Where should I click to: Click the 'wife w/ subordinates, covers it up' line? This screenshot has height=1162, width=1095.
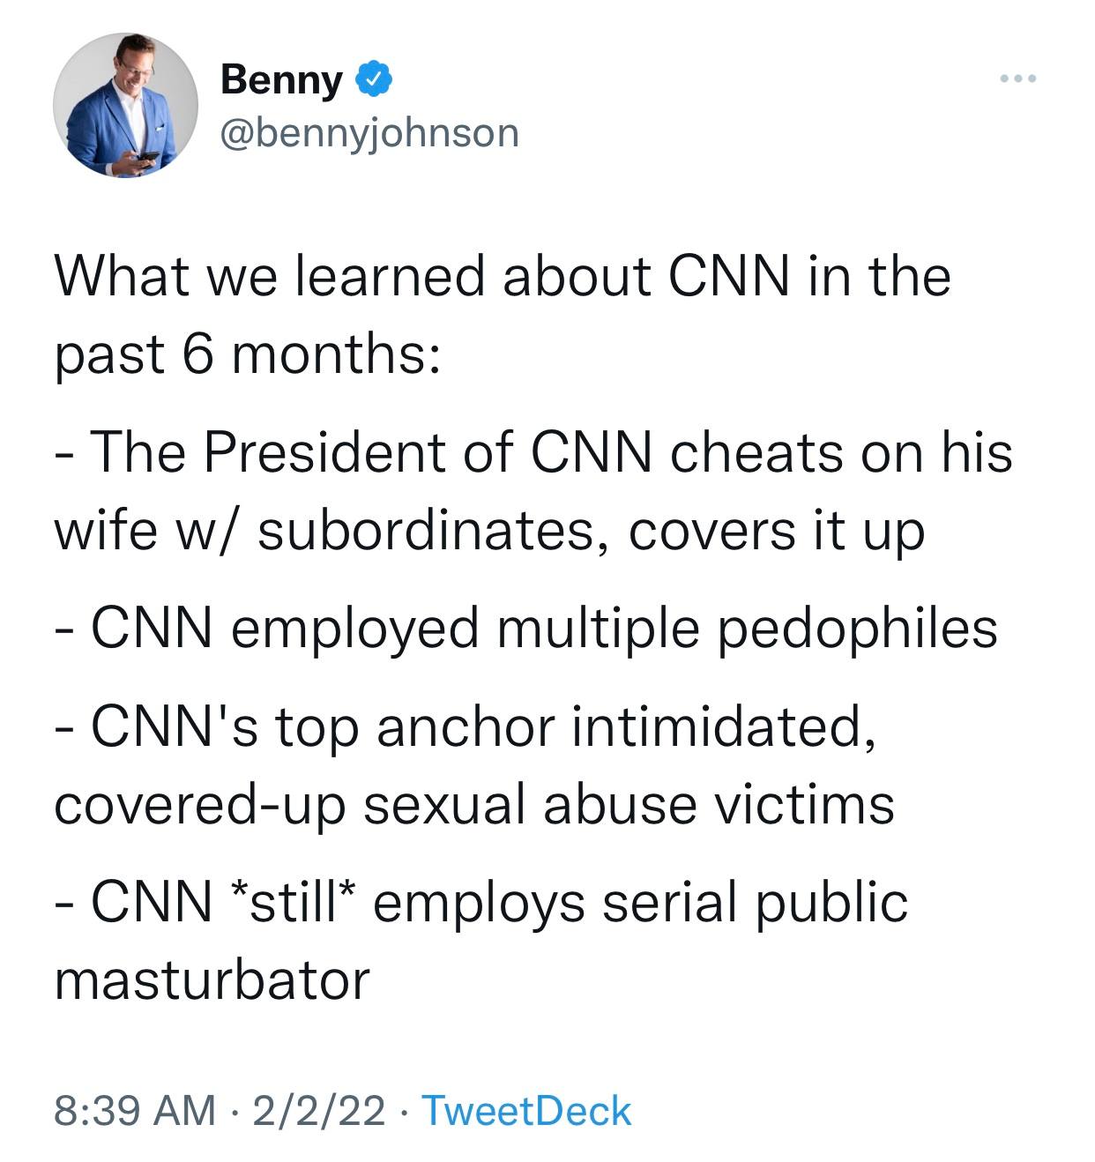click(489, 530)
